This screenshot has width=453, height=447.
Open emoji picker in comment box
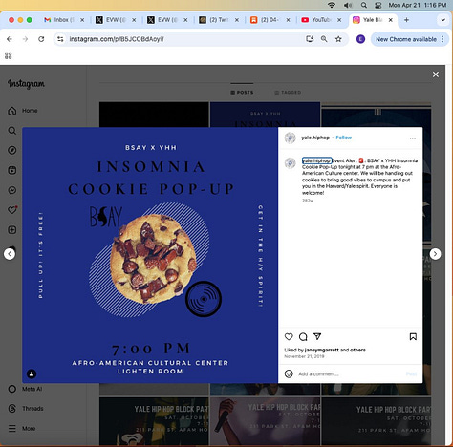pyautogui.click(x=289, y=373)
